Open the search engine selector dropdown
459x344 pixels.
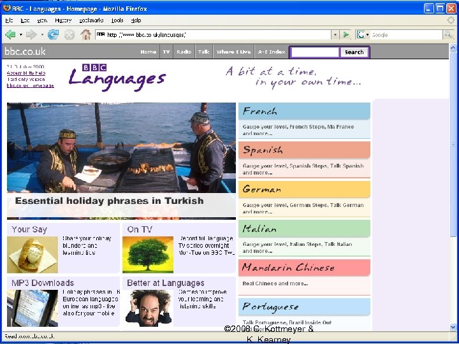pyautogui.click(x=367, y=35)
